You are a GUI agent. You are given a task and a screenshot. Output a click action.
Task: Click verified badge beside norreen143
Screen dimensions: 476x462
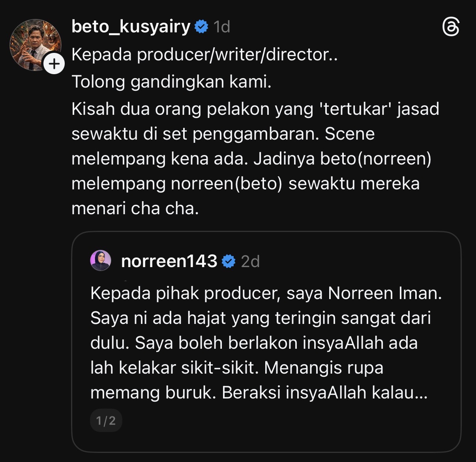tap(229, 261)
